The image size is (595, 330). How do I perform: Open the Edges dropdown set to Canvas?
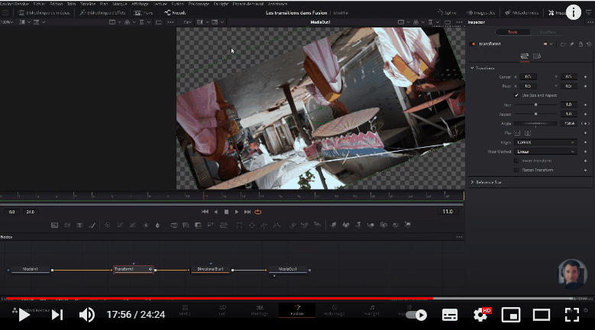[x=545, y=142]
